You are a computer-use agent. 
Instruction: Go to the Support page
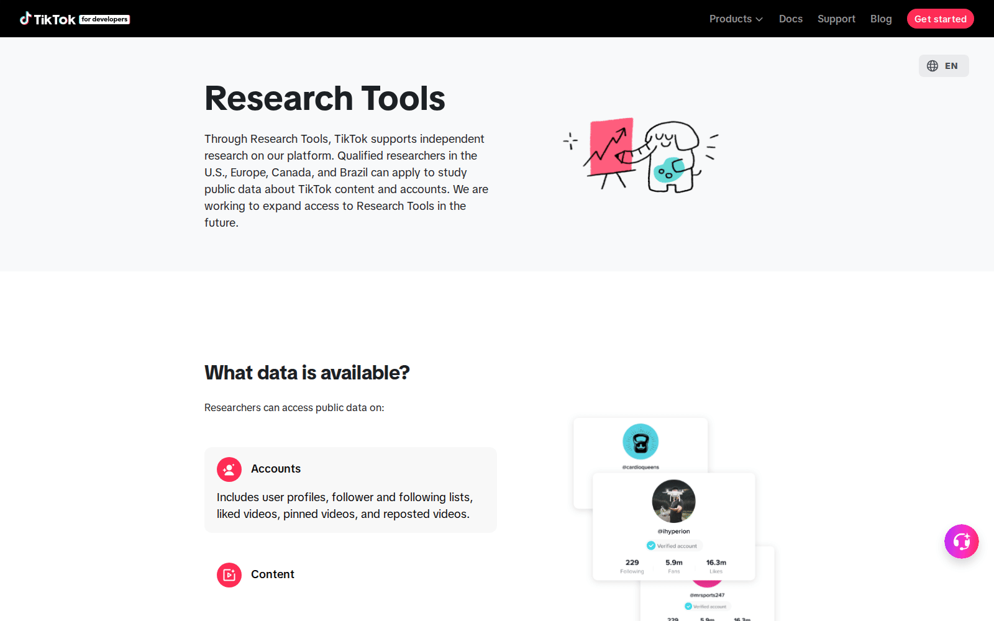click(836, 19)
